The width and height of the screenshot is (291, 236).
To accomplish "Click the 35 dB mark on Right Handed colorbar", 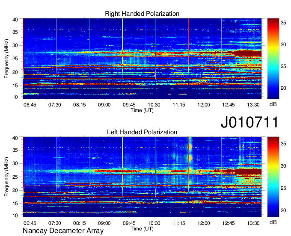I will [283, 23].
